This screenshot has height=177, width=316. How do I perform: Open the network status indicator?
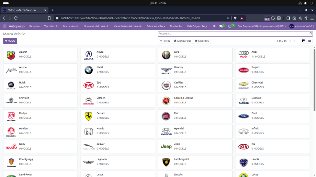pos(300,3)
